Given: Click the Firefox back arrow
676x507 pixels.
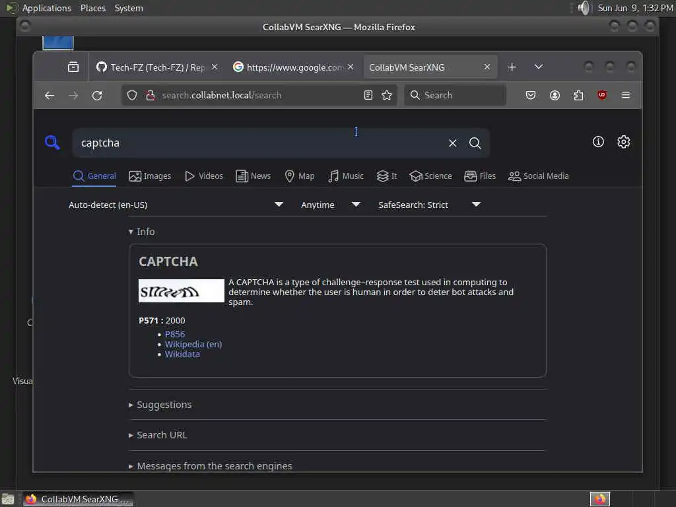Looking at the screenshot, I should (x=50, y=95).
